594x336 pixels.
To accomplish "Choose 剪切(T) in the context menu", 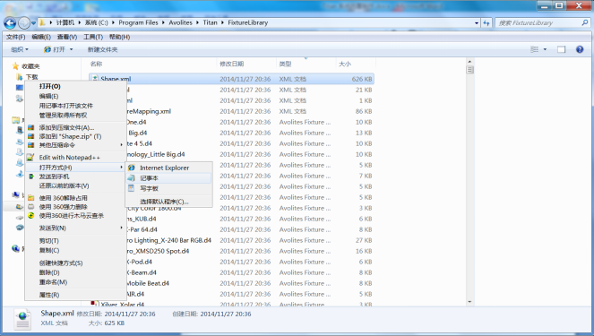I will (x=49, y=241).
